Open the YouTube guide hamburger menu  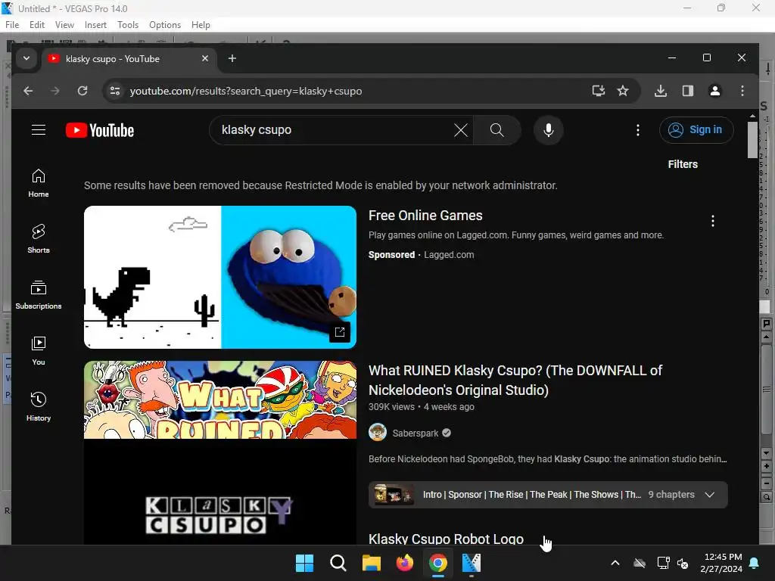pos(39,130)
